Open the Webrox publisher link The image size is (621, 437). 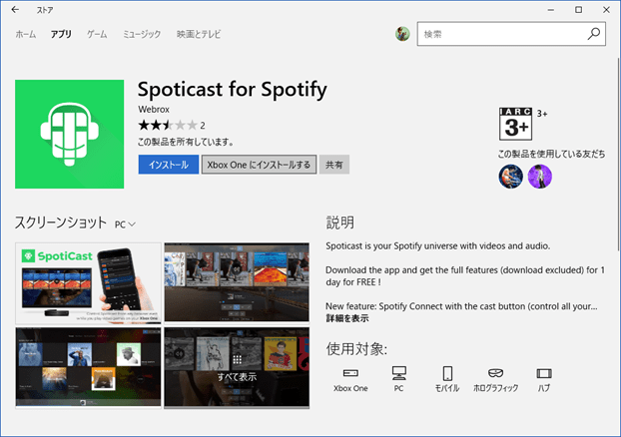154,110
